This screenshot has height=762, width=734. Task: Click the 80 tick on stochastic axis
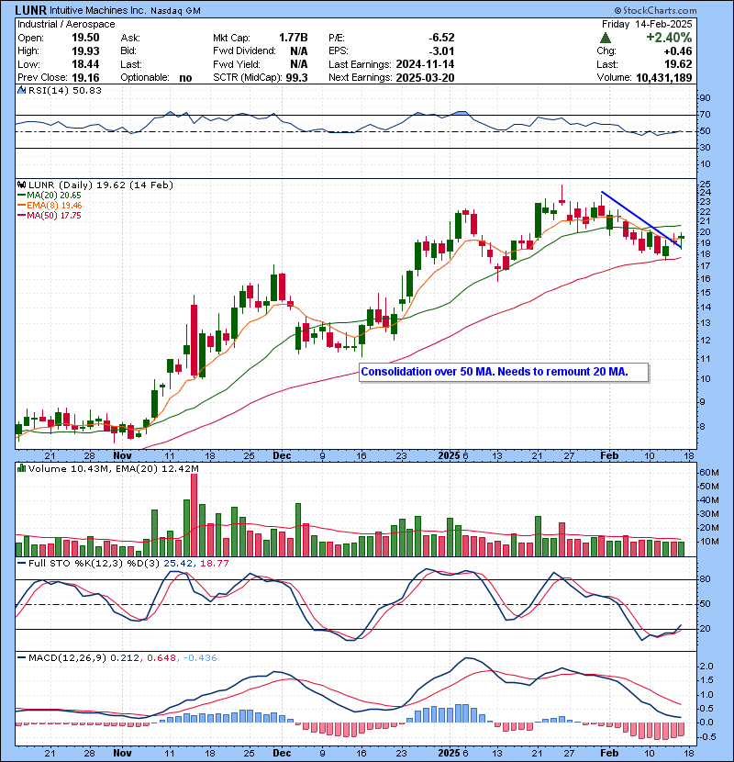click(x=705, y=578)
